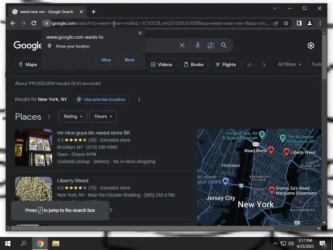333x250 pixels.
Task: Open Chrome profile menu
Action: click(x=310, y=23)
